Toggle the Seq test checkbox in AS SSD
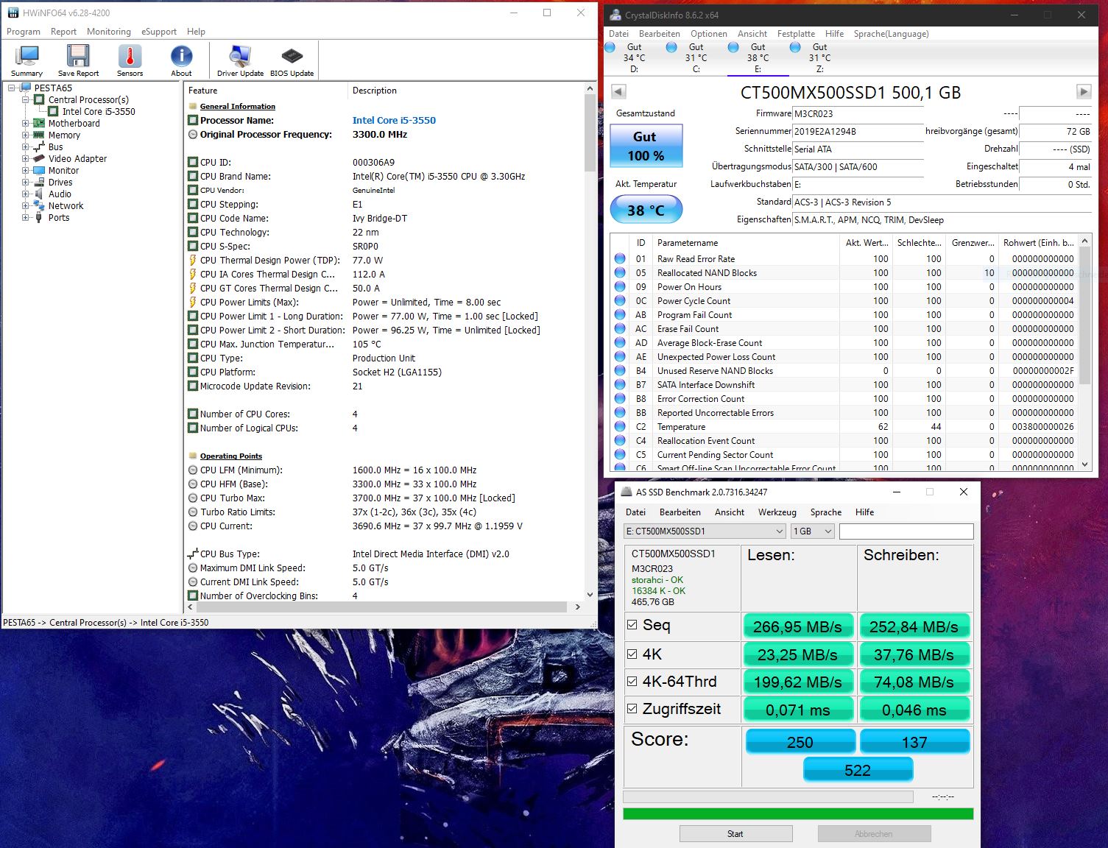This screenshot has height=848, width=1108. (x=632, y=623)
